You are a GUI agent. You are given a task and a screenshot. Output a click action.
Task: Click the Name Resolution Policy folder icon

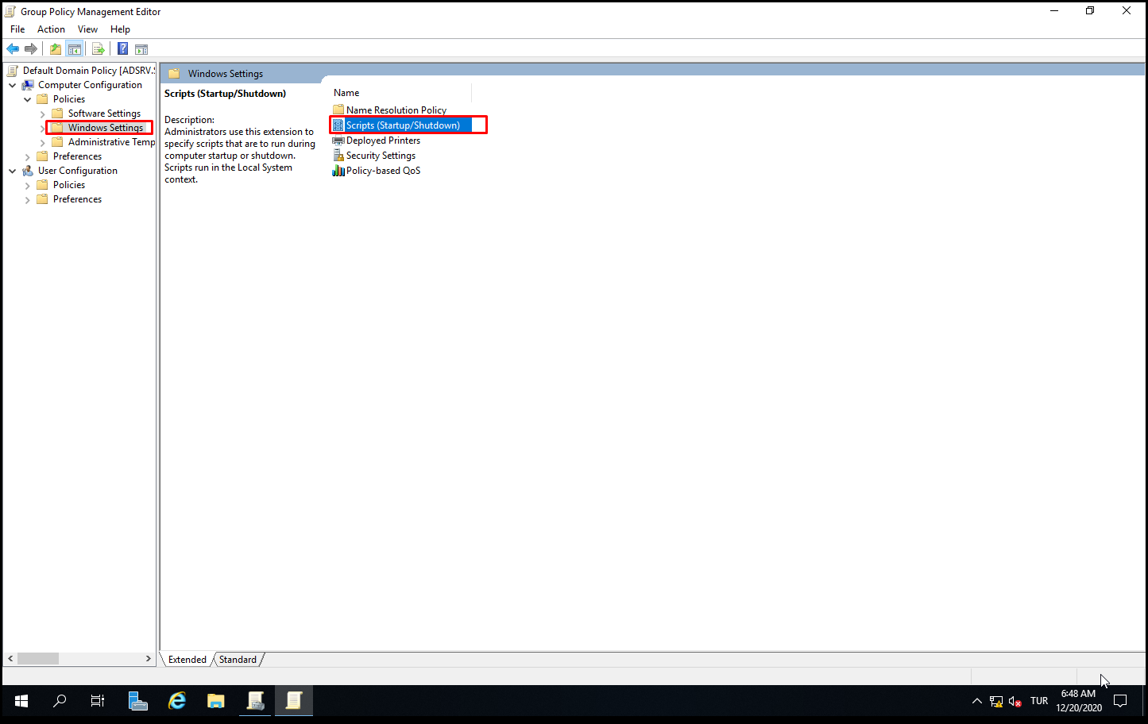coord(338,110)
